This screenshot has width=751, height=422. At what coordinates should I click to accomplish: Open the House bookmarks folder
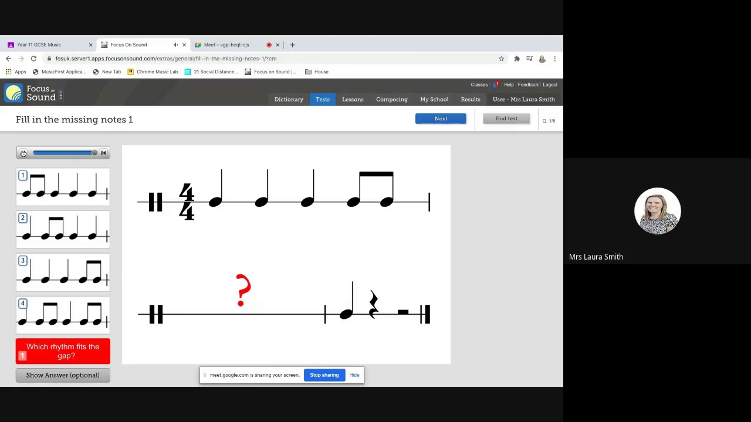[317, 72]
